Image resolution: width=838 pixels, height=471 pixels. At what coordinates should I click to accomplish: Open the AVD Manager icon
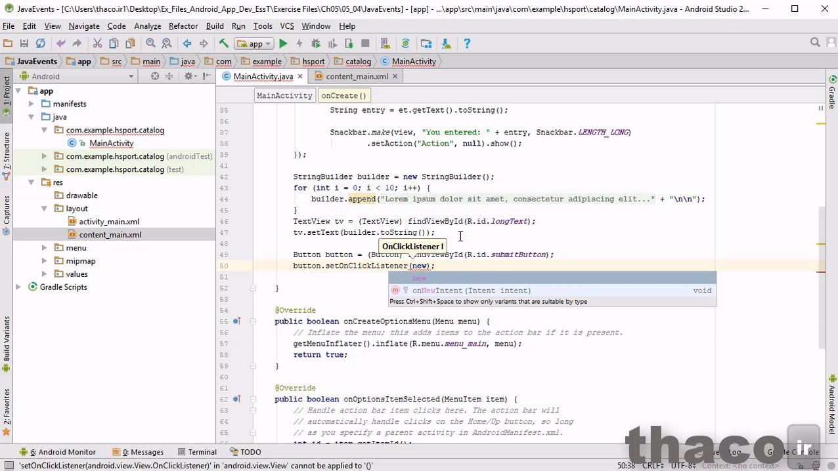point(386,43)
